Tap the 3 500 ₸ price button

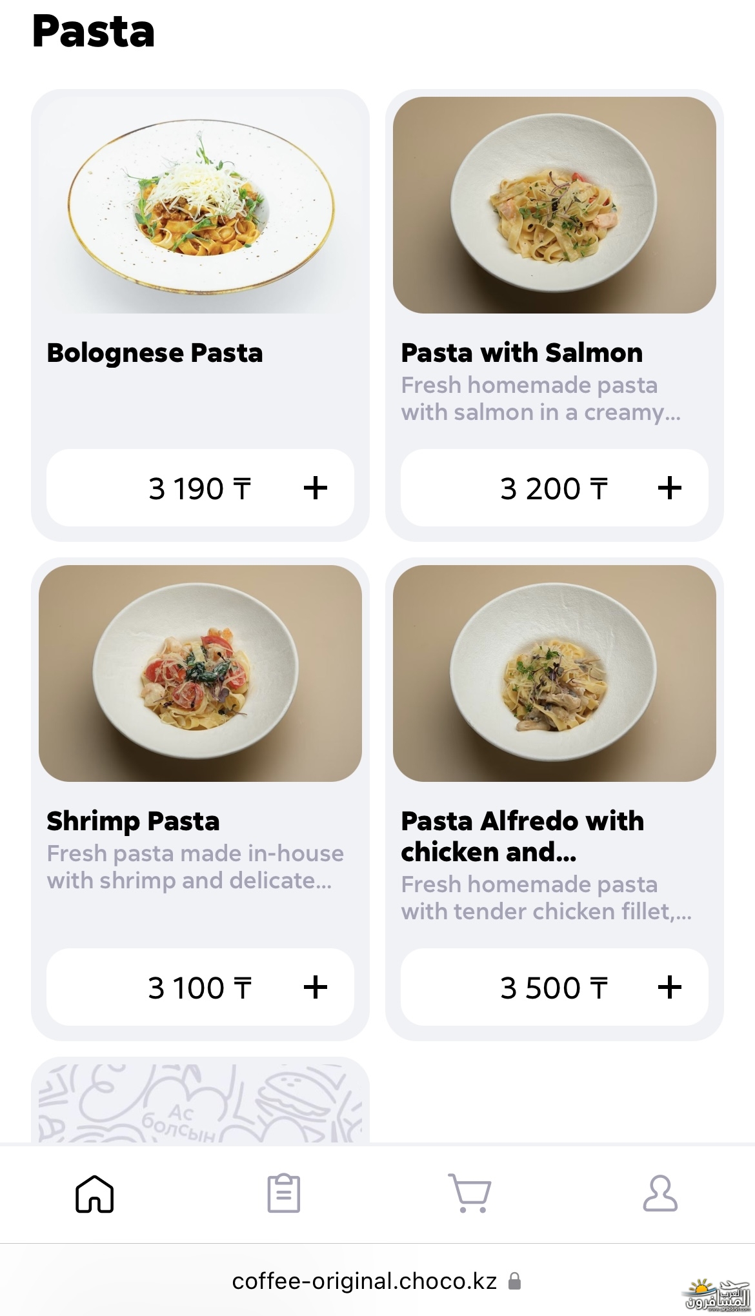pos(554,988)
